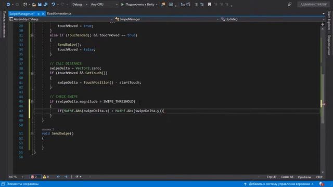Click the character indicator Симв: 66
Viewport: 333px width, 187px height.
tap(287, 177)
